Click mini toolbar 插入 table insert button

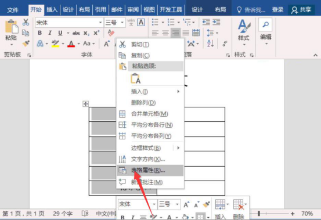pos(221,209)
